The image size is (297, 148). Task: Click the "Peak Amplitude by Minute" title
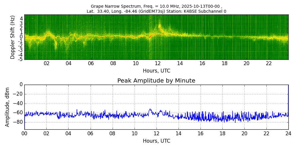tap(156, 81)
